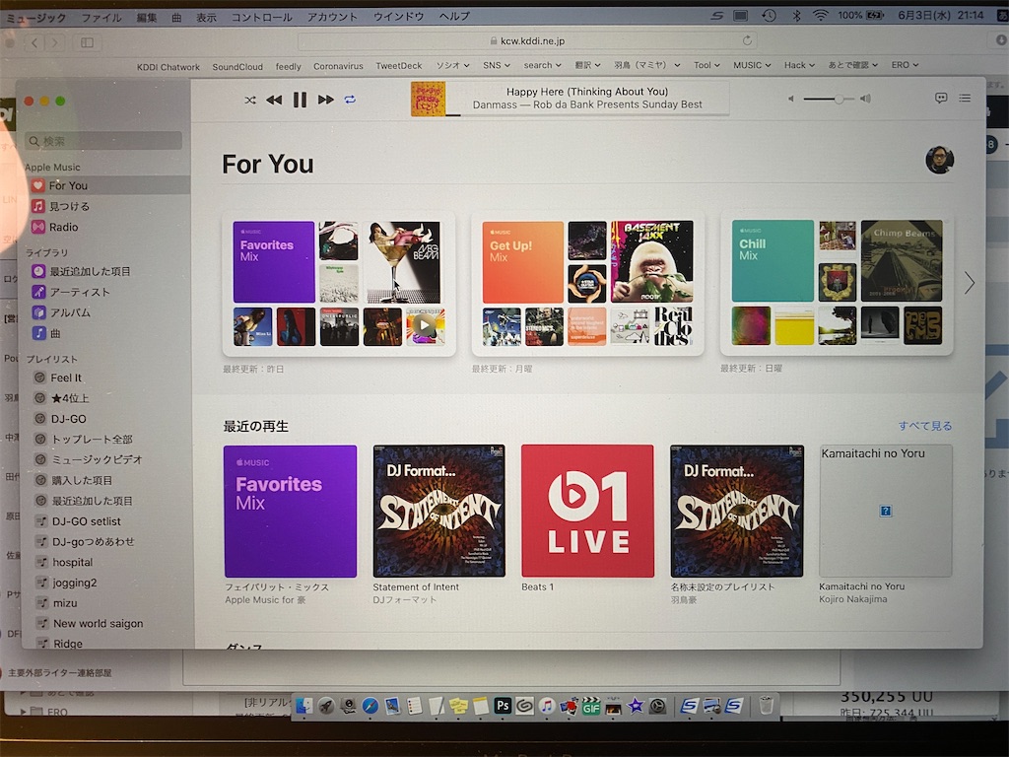Select 購入した項目 playlist
This screenshot has height=757, width=1009.
click(x=82, y=480)
